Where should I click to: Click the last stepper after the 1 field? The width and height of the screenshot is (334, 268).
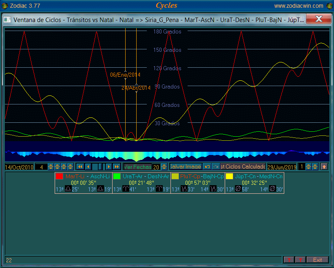point(315,167)
